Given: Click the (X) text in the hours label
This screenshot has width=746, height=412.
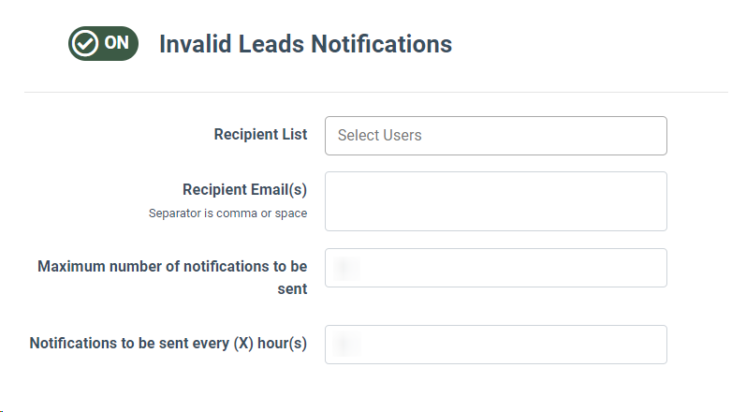Looking at the screenshot, I should coord(243,343).
